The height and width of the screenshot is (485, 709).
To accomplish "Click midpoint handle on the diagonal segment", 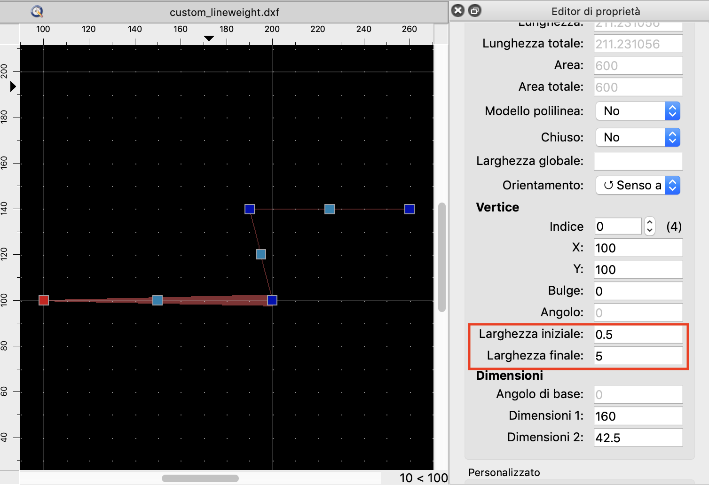I will pos(261,254).
